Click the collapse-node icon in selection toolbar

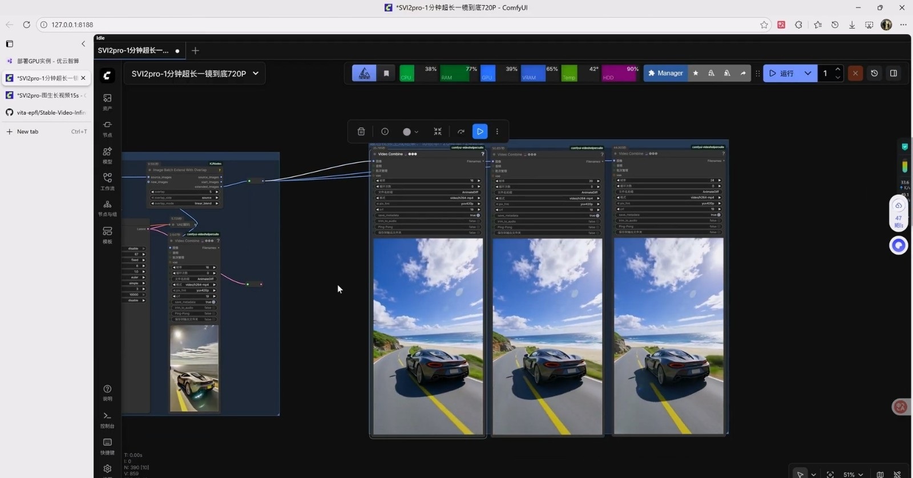click(x=438, y=132)
